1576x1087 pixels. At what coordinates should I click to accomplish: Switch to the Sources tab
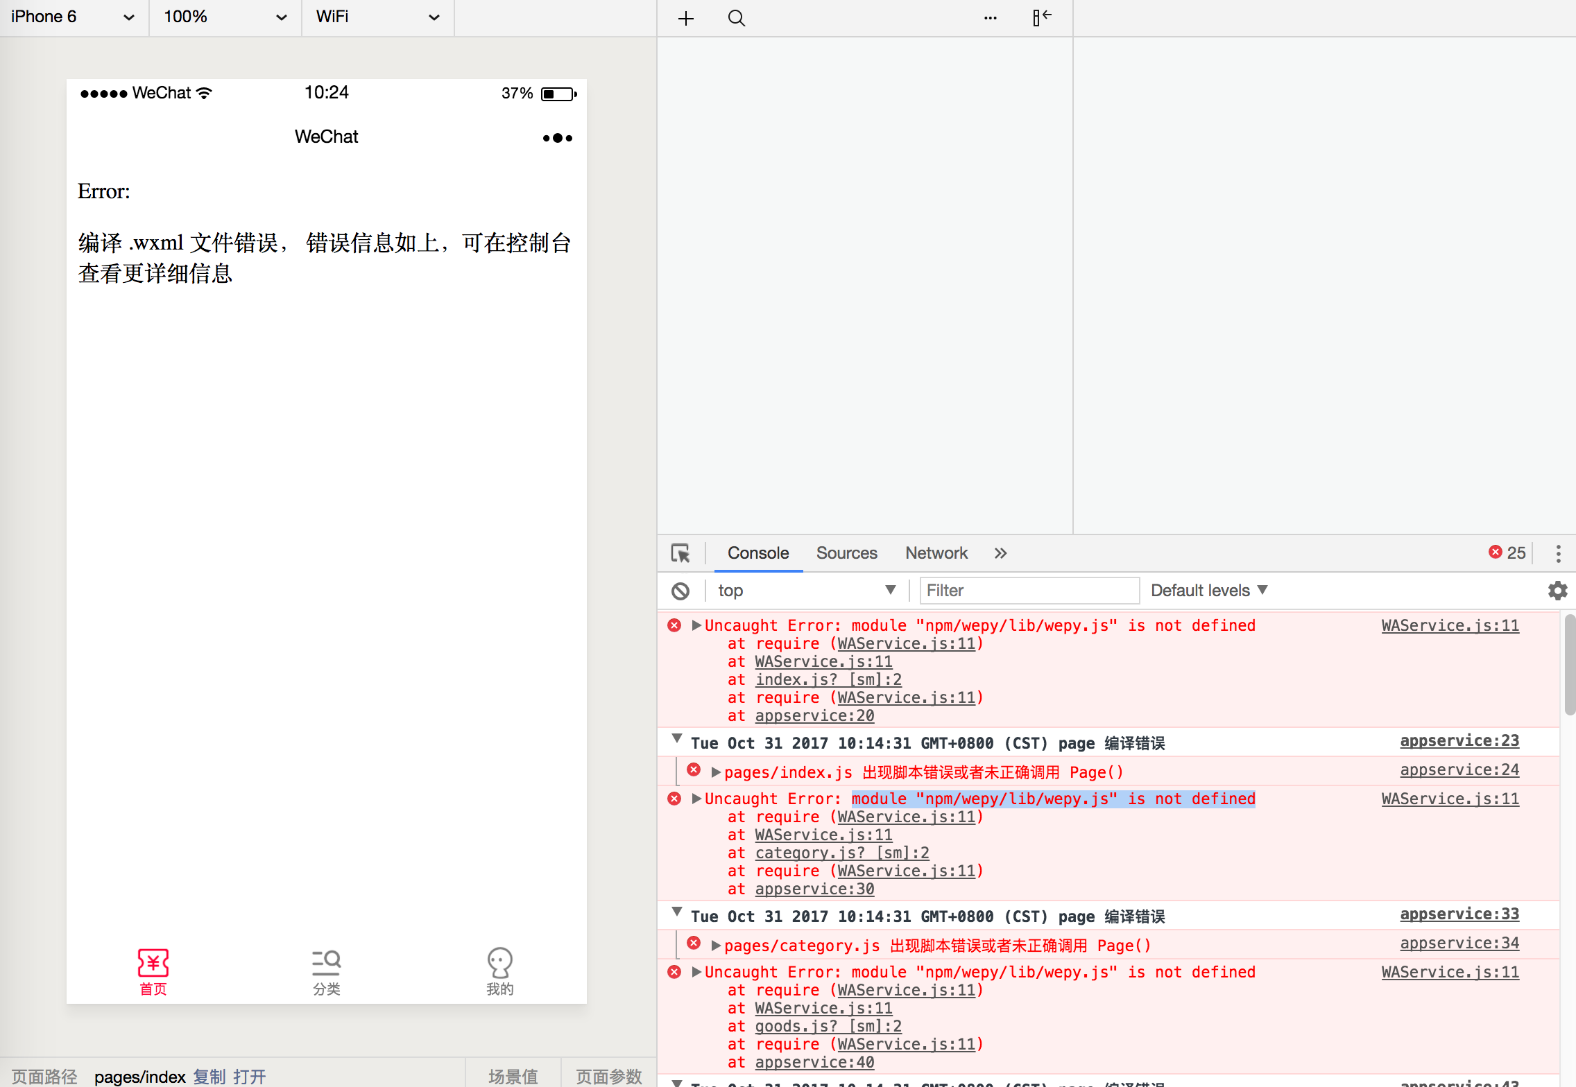tap(846, 553)
